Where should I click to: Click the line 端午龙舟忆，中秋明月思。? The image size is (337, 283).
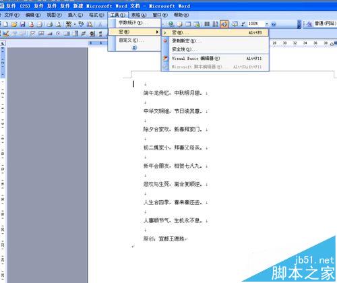173,93
